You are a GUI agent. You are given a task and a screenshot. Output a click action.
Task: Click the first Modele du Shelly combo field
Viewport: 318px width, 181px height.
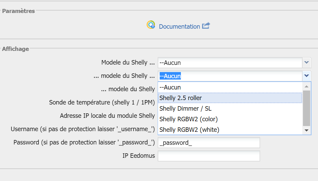pos(230,63)
